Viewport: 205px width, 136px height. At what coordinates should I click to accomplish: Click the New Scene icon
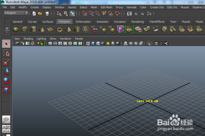[x=34, y=14]
